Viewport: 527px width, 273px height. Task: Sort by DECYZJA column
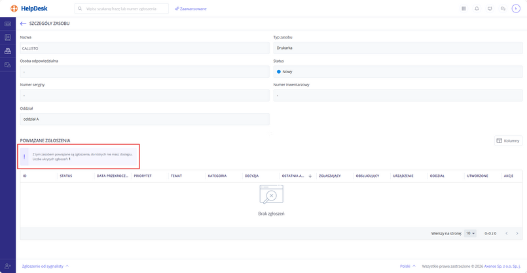click(251, 176)
